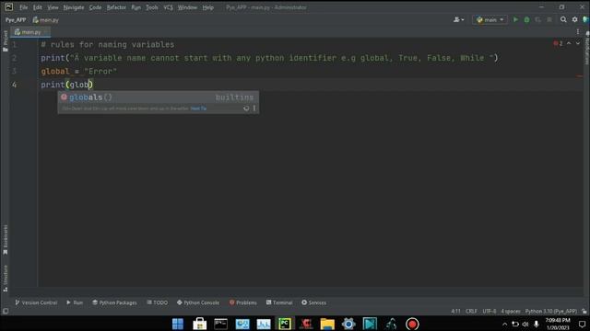This screenshot has width=590, height=331.
Task: Start debugging with the green bug icon
Action: [x=526, y=19]
